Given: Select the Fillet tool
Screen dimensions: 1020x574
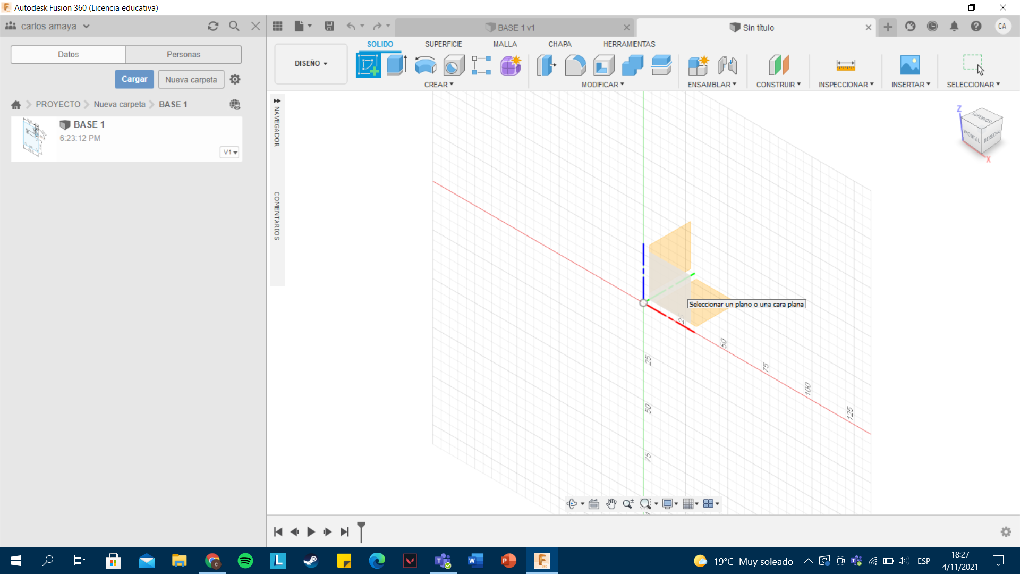Looking at the screenshot, I should click(575, 65).
